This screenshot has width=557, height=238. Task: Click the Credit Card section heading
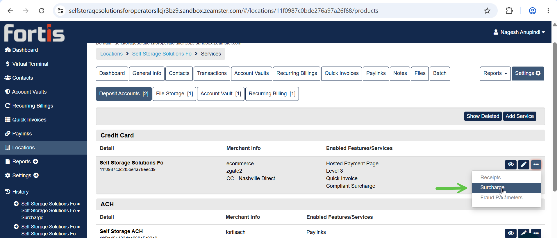(x=117, y=135)
